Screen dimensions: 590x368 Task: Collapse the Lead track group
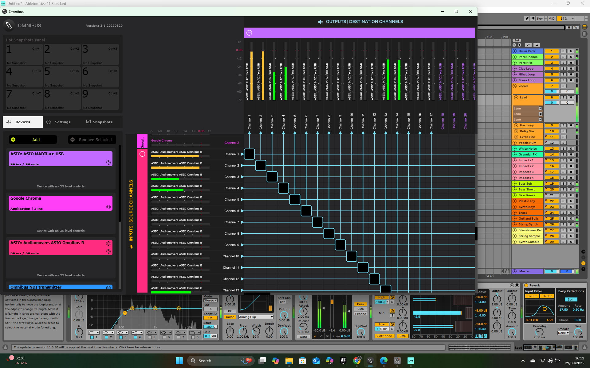(517, 98)
